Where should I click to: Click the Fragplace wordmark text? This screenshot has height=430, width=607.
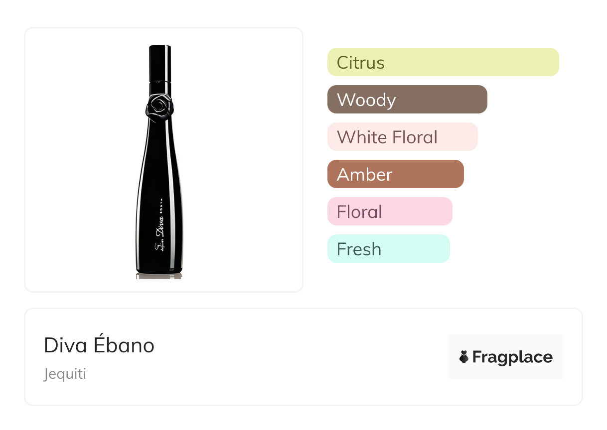coord(512,357)
